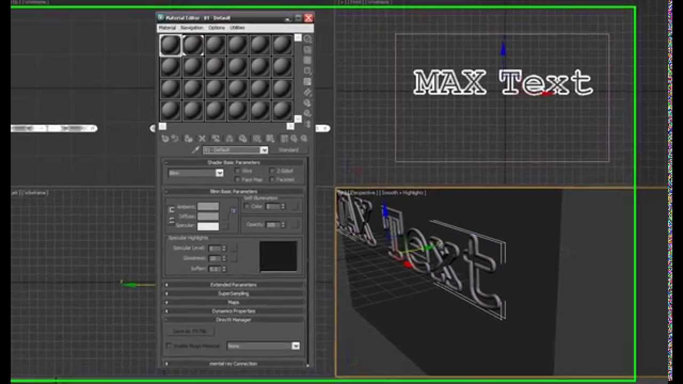Toggle Show Map in Viewport icon
This screenshot has height=384, width=683.
270,139
